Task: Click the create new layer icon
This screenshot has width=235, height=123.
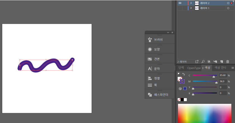Action: pos(221,62)
